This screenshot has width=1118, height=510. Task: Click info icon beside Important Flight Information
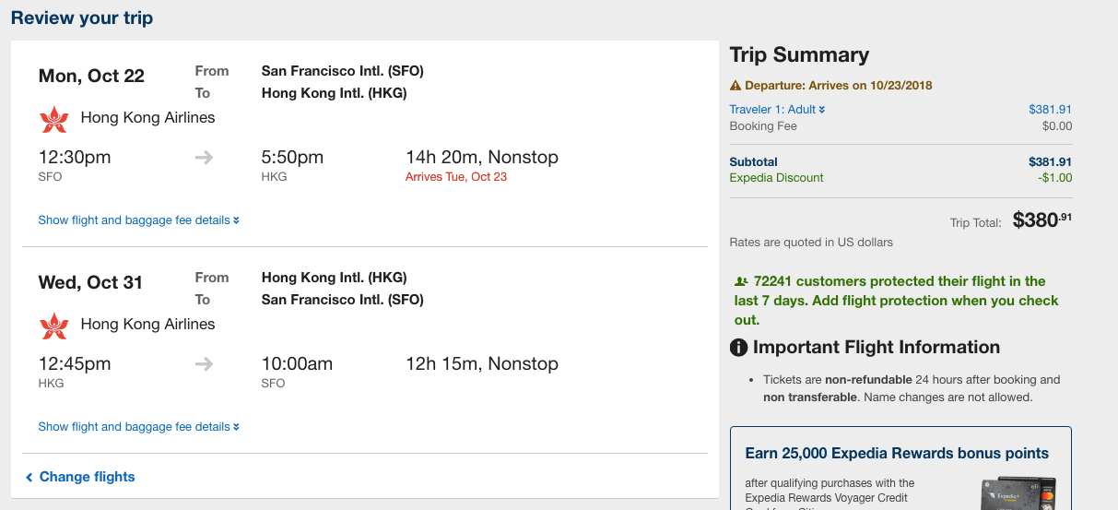(738, 348)
